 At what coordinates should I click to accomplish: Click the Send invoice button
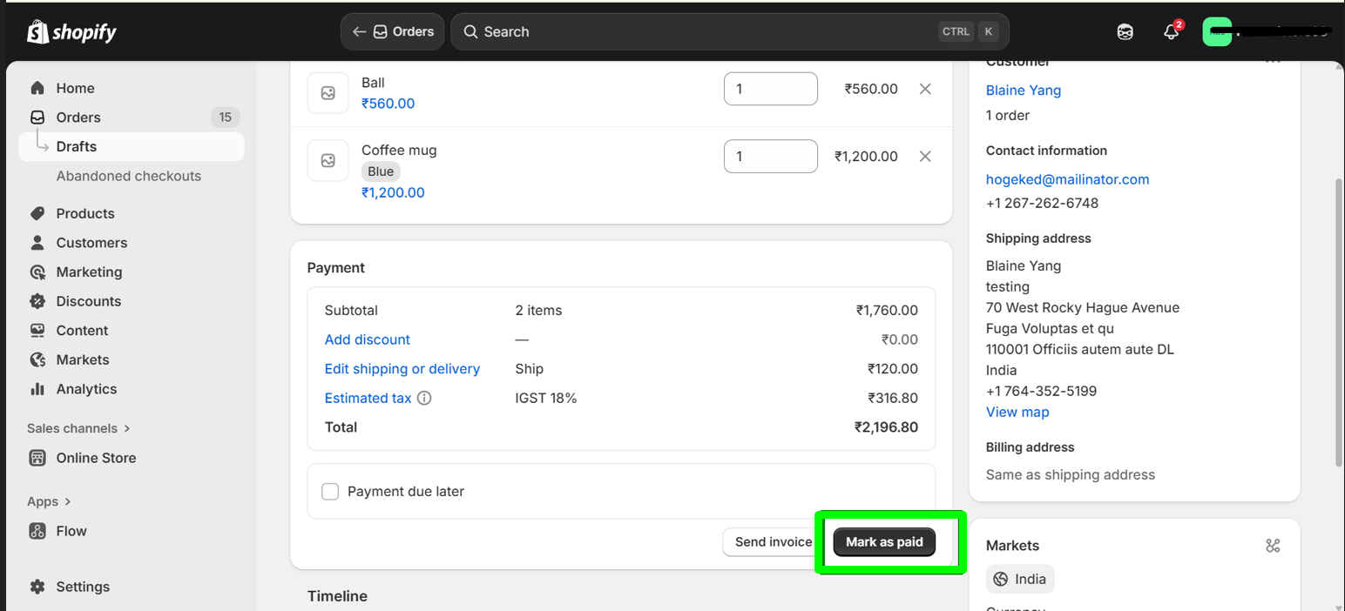click(773, 542)
